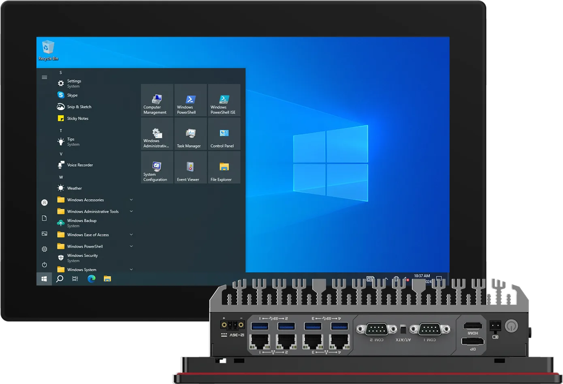Jump to the letter W section header
This screenshot has width=563, height=384.
tap(61, 177)
